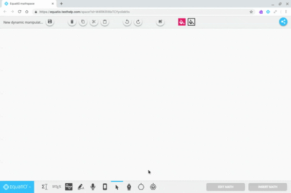The height and width of the screenshot is (193, 291).
Task: Cut selection using scissors icon
Action: tap(94, 22)
